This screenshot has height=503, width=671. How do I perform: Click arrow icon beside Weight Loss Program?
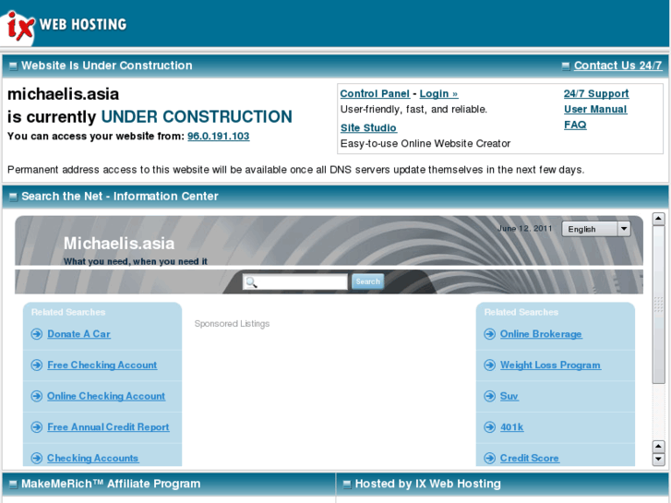pyautogui.click(x=489, y=365)
